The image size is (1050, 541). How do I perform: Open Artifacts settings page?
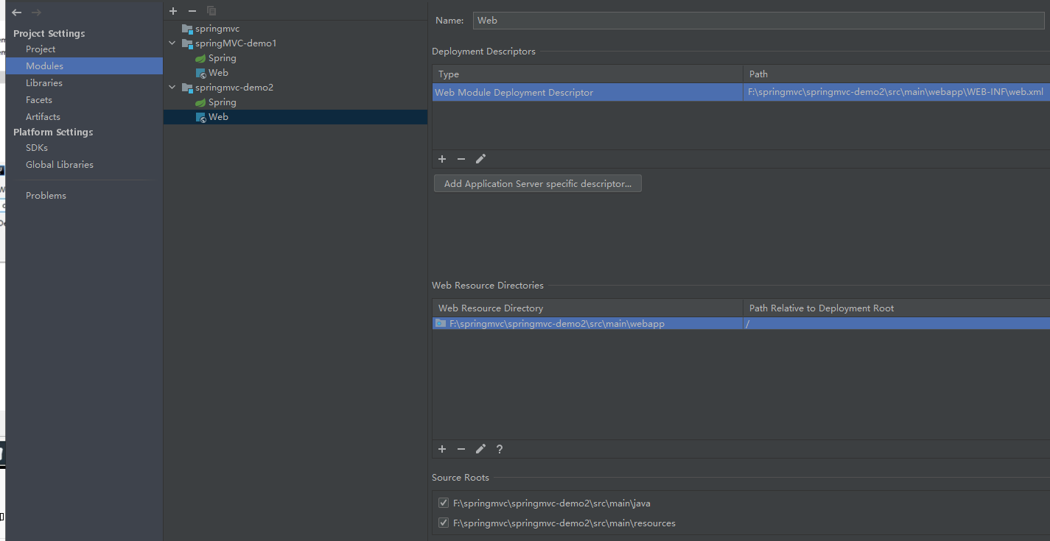(43, 117)
